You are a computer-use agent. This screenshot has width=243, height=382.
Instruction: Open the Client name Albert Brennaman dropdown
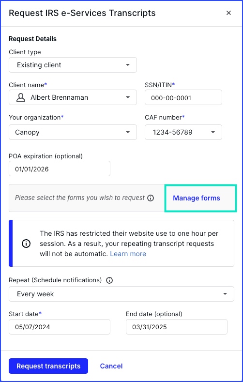coord(73,97)
